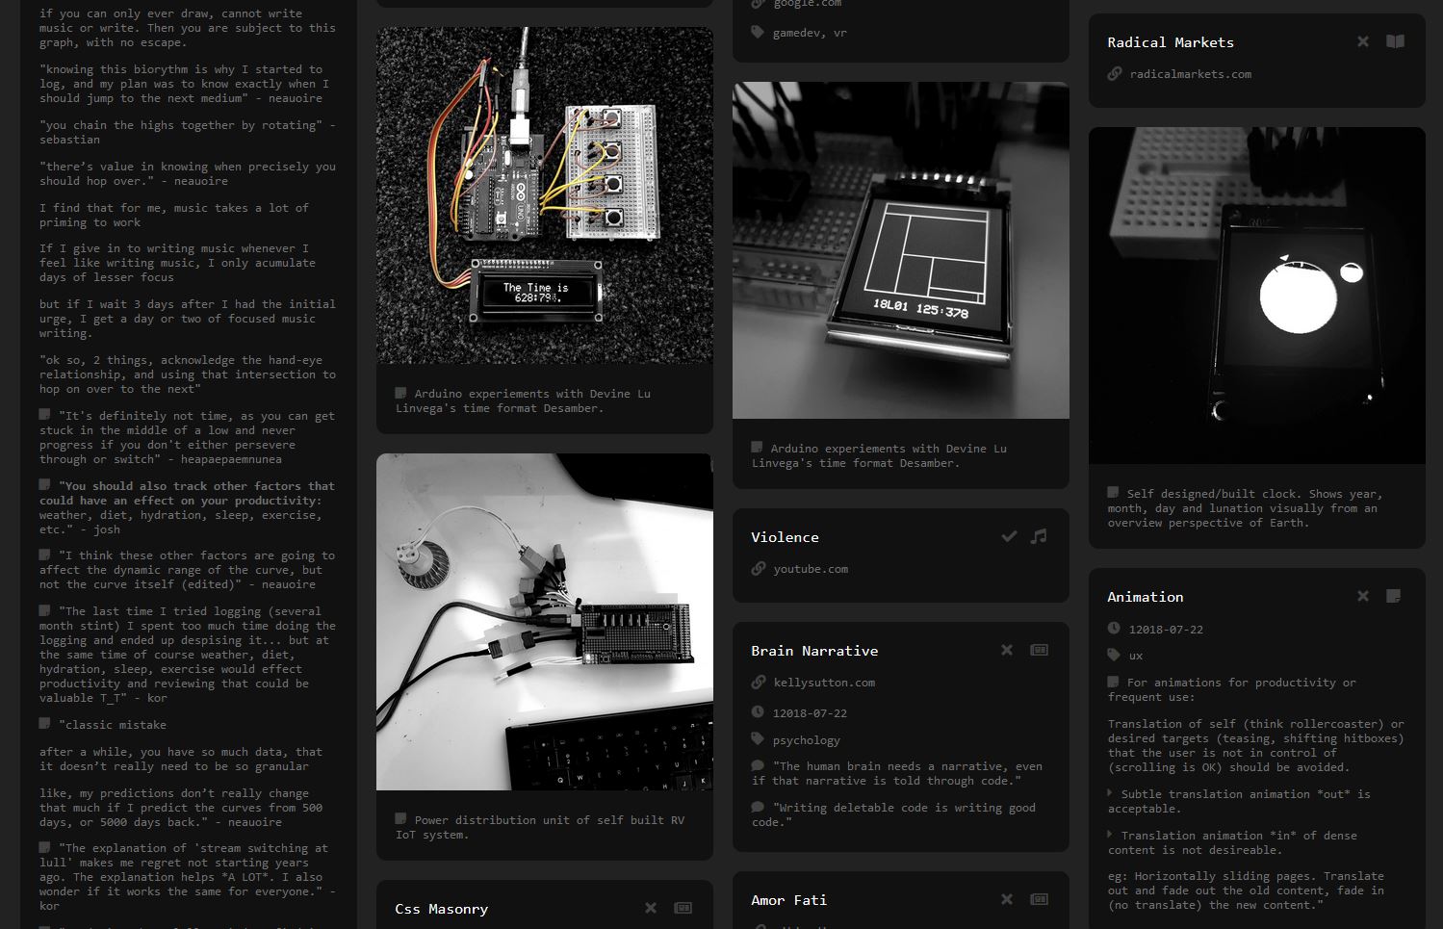Viewport: 1443px width, 929px height.
Task: Click the music note icon on Violence
Action: [1039, 536]
